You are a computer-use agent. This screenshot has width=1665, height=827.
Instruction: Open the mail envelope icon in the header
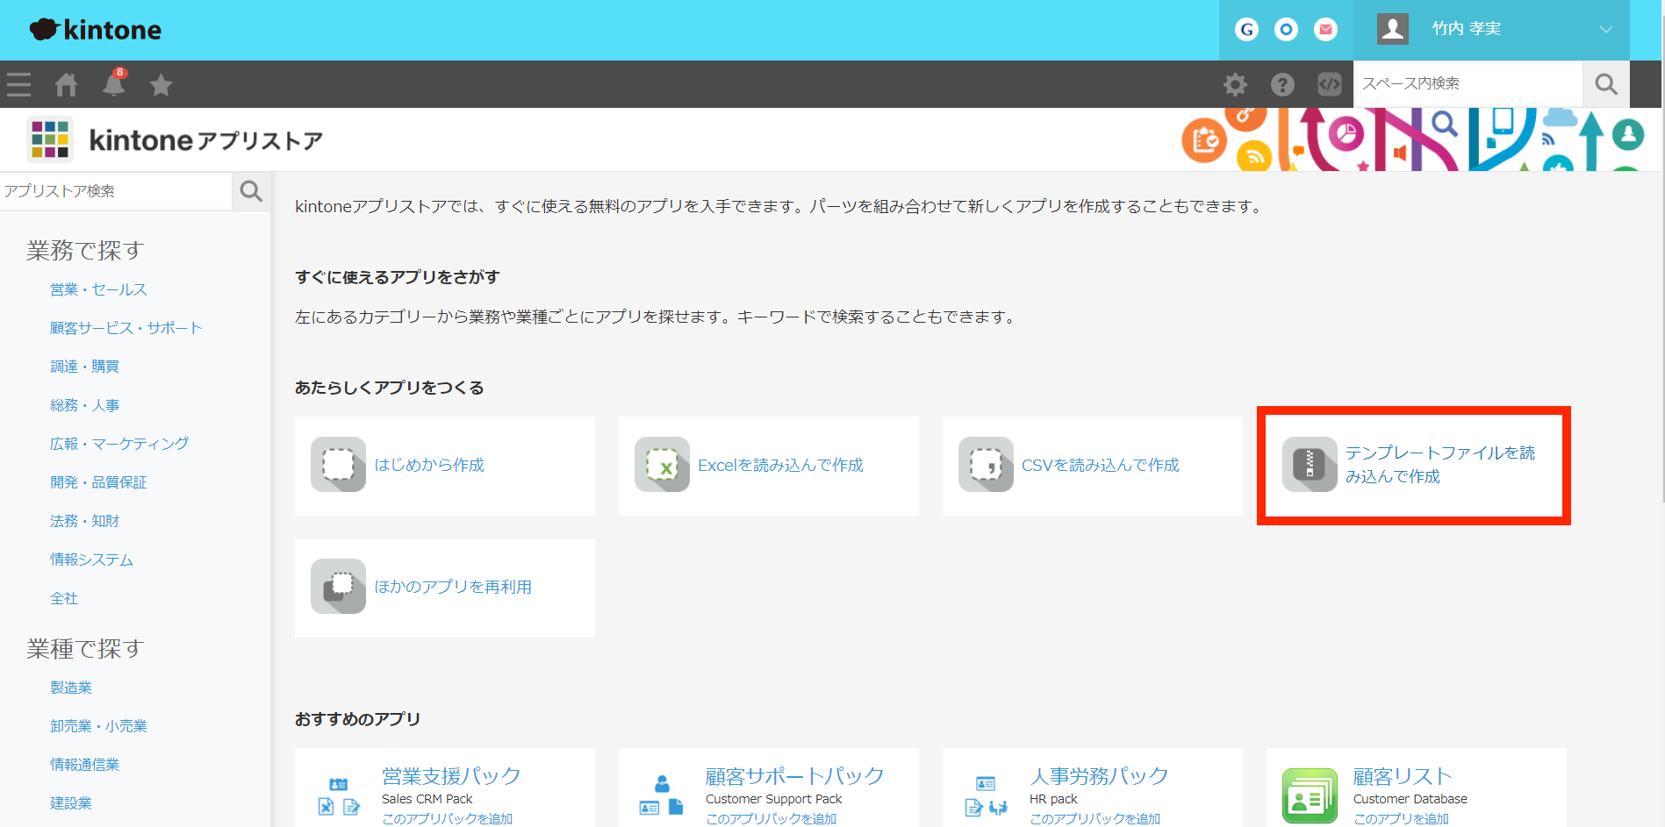click(1326, 29)
